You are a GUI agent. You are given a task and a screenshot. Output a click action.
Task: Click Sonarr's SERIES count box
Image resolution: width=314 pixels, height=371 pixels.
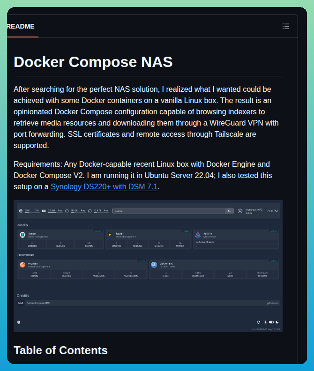89,244
